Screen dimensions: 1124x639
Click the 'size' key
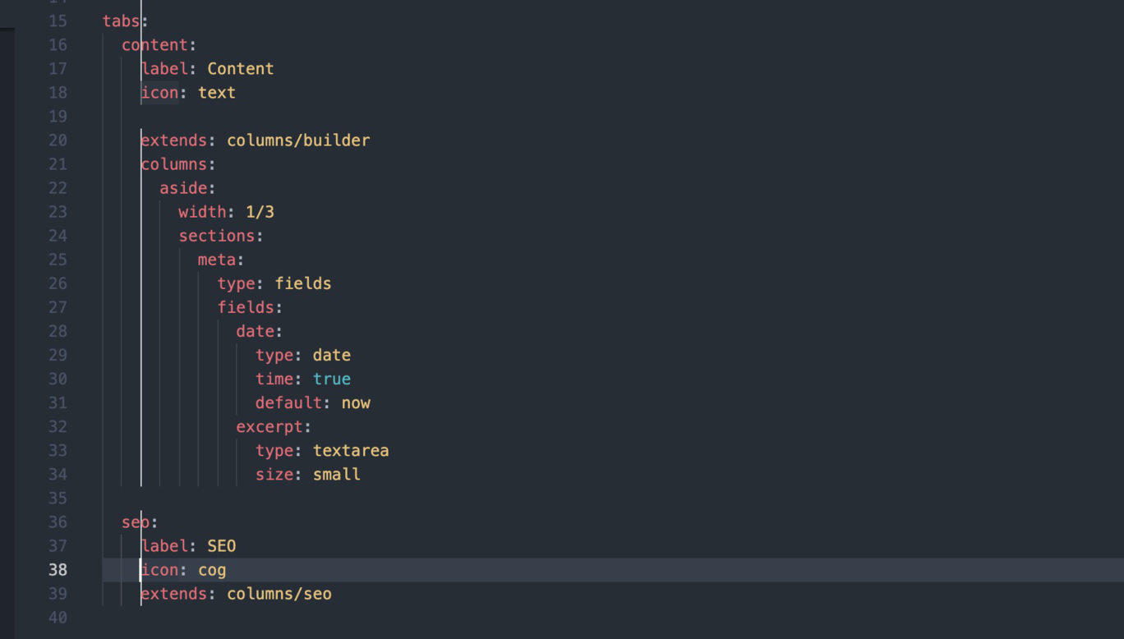[x=274, y=474]
